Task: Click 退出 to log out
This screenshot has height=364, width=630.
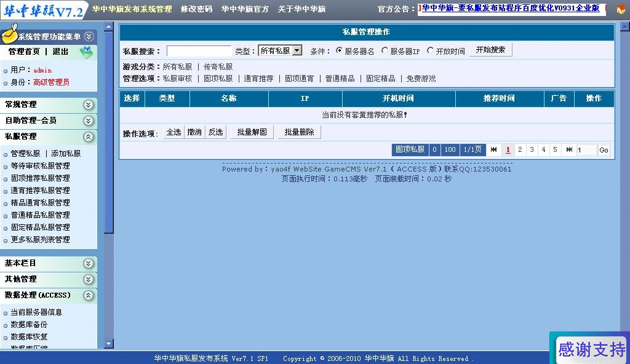Action: coord(60,52)
